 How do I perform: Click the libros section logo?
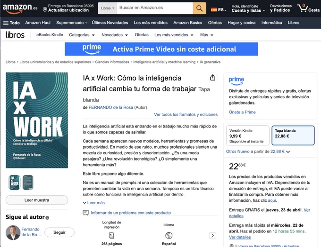point(15,35)
